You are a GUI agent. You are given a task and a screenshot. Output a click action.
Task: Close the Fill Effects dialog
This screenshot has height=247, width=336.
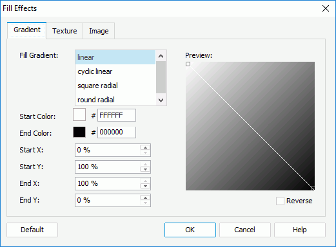pos(326,8)
